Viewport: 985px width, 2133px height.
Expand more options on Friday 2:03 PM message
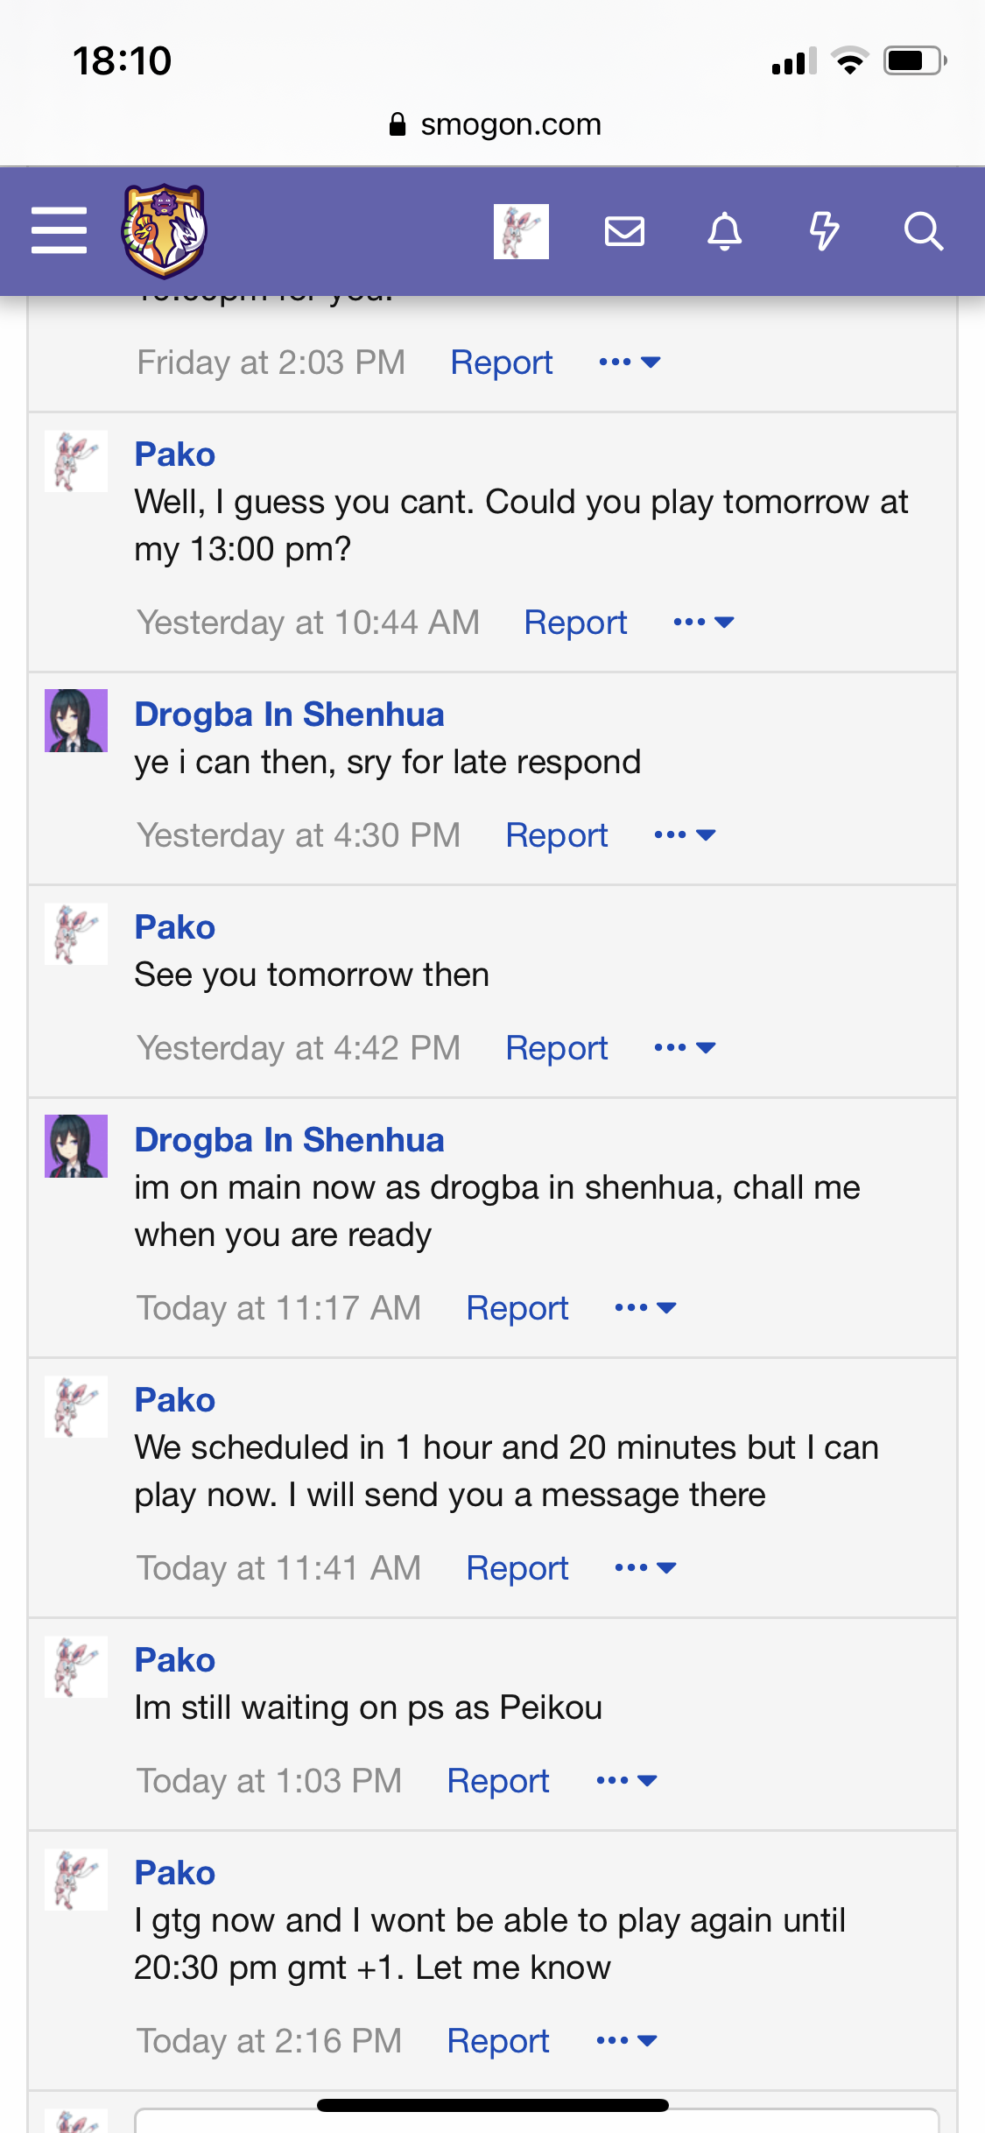coord(630,362)
